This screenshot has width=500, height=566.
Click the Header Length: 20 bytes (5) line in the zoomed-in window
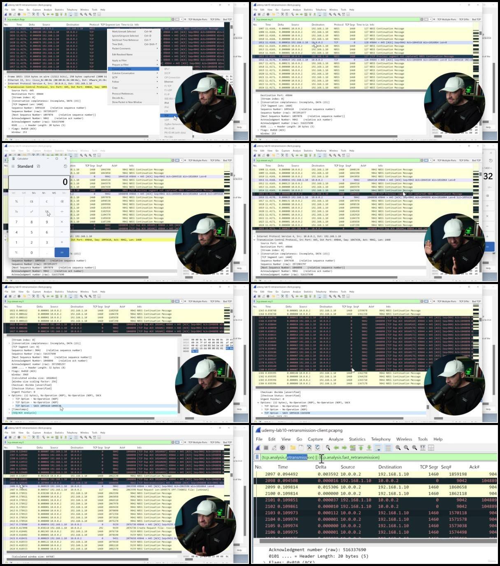tap(319, 556)
